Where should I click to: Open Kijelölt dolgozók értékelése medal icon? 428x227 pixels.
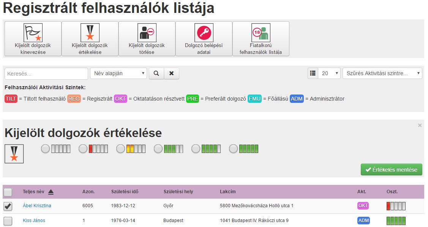(x=90, y=33)
